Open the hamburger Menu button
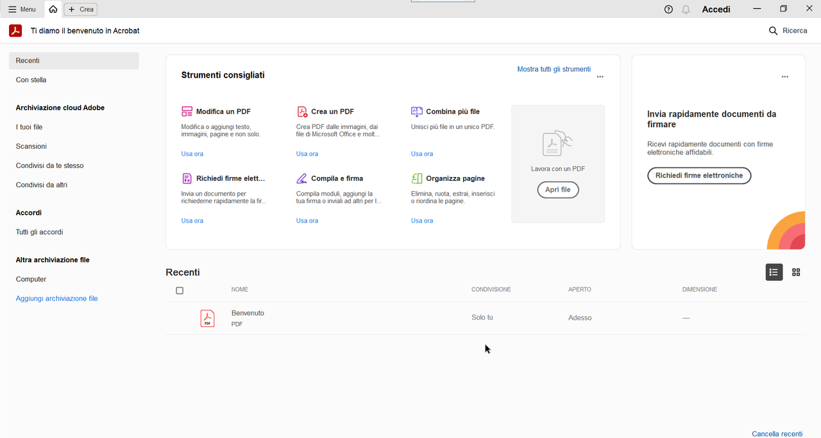This screenshot has height=438, width=821. tap(22, 9)
